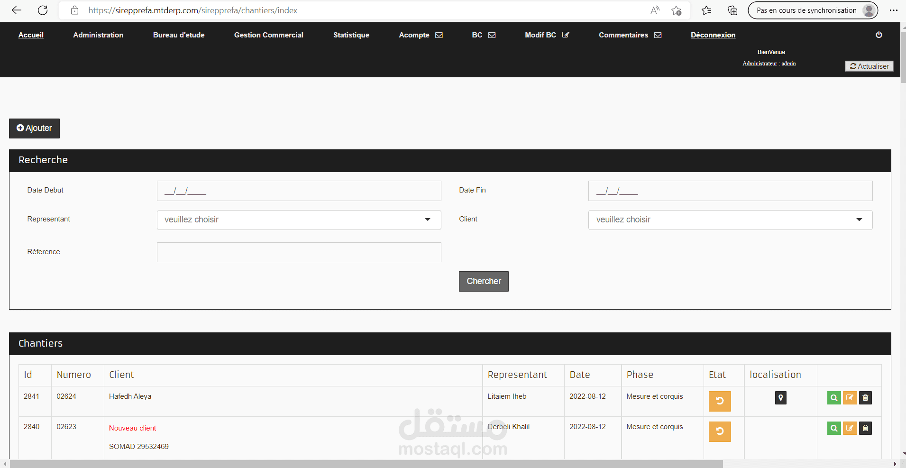Open the favorites list icon
906x468 pixels.
706,10
